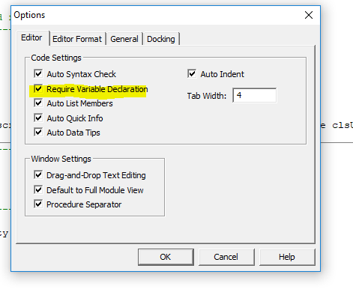Uncheck the Auto Indent checkbox
This screenshot has height=301, width=353.
(192, 74)
